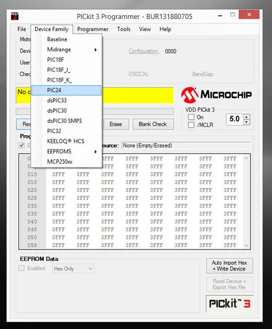This screenshot has height=329, width=272.
Task: Click the Blank Check button
Action: 153,124
